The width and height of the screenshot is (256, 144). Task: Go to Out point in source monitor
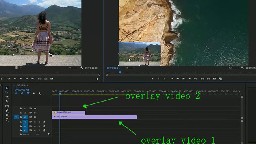coord(32,79)
